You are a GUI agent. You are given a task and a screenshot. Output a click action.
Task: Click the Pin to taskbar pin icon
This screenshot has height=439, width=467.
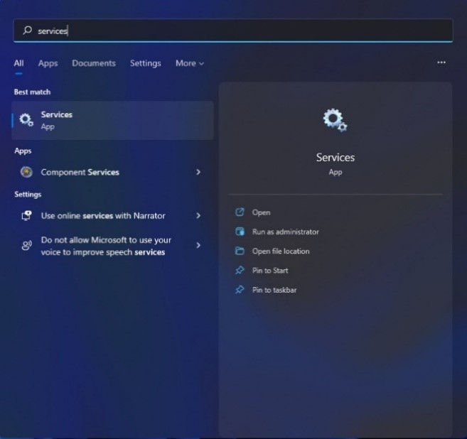tap(240, 290)
